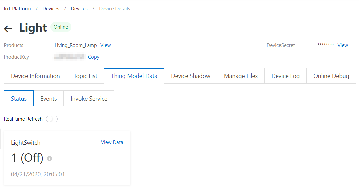
Task: Toggle the Real-time Refresh switch
Action: point(52,119)
